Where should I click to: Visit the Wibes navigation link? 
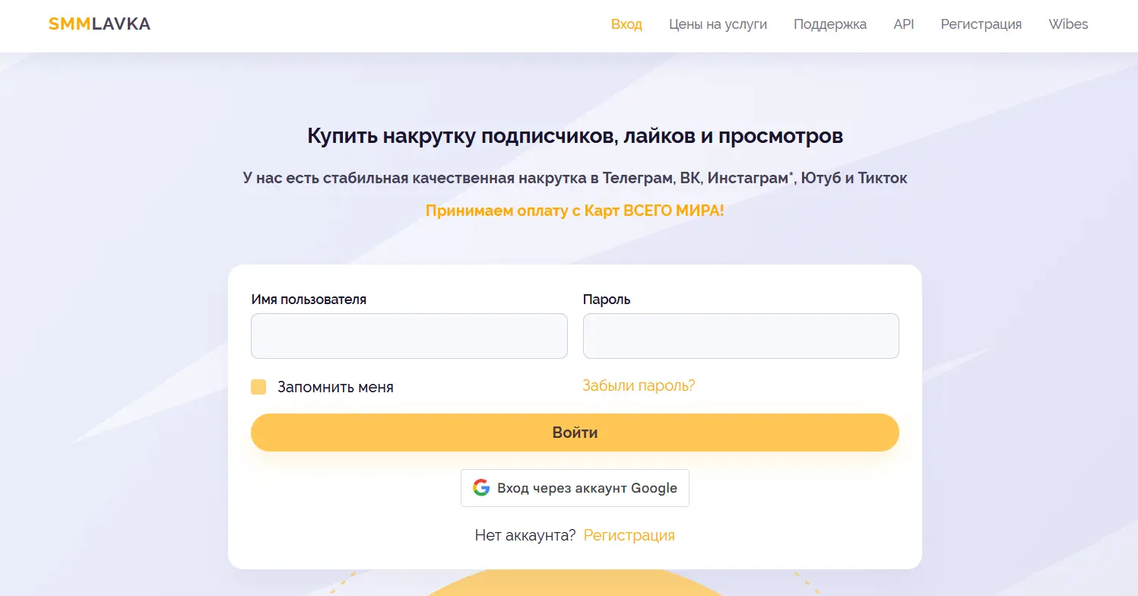[x=1068, y=24]
